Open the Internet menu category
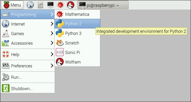The width and height of the screenshot is (191, 102). [x=28, y=24]
